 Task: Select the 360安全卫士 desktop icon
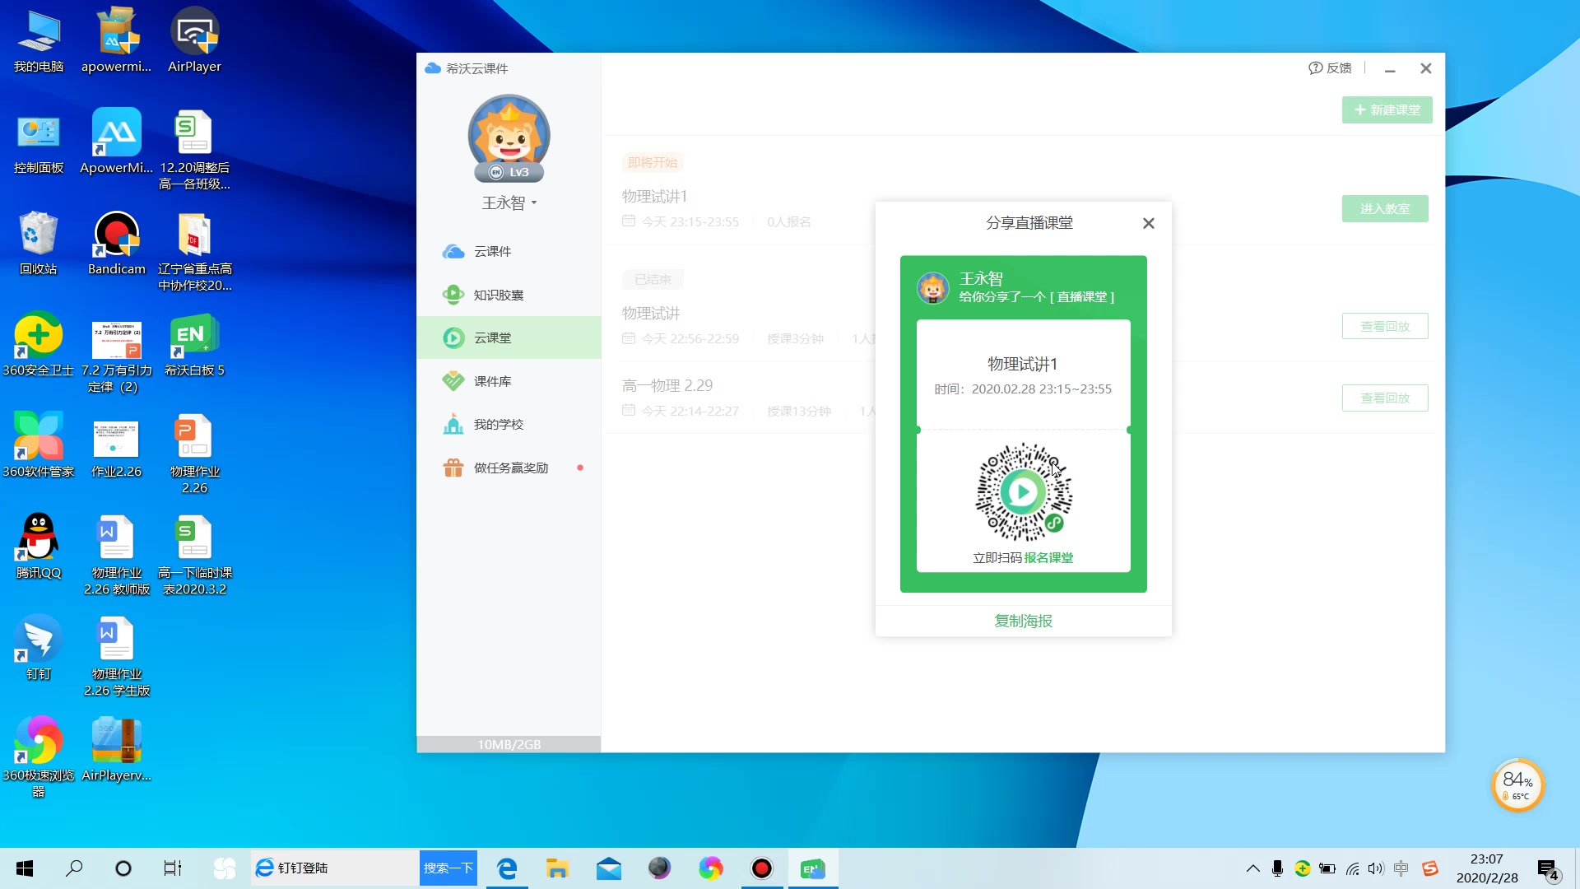click(39, 345)
